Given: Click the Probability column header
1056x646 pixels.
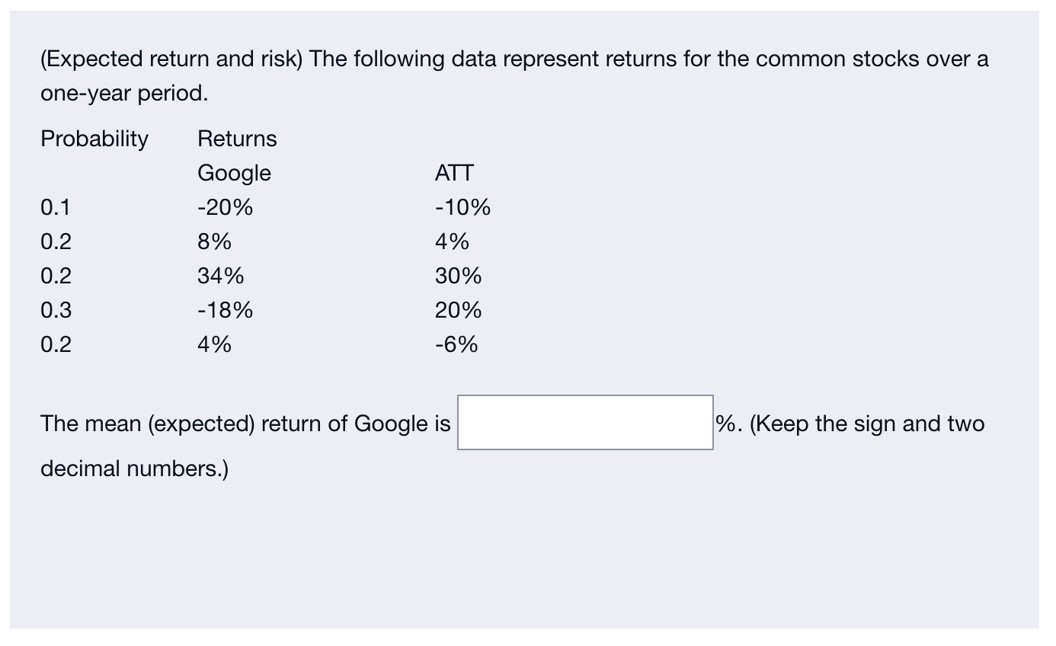Looking at the screenshot, I should pos(94,139).
